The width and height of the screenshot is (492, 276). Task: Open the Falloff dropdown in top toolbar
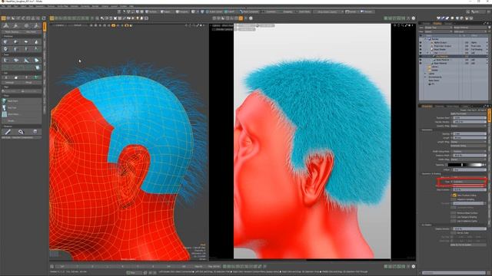pos(231,11)
